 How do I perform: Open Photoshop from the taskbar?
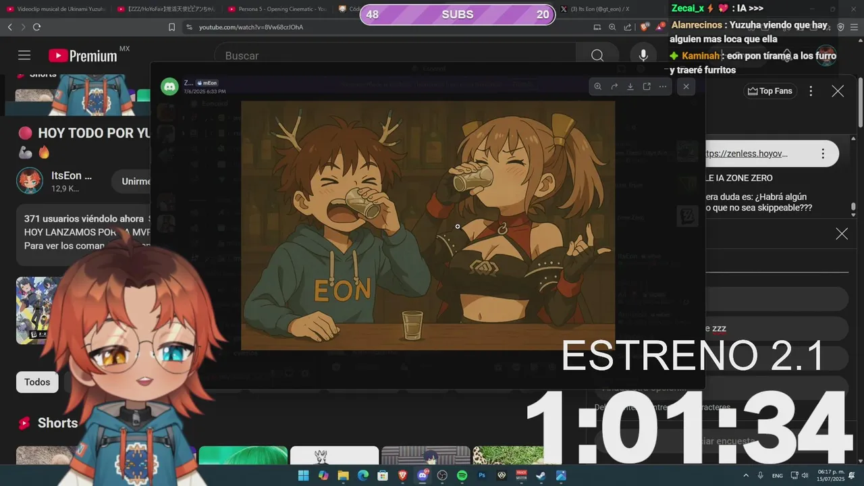pos(482,475)
